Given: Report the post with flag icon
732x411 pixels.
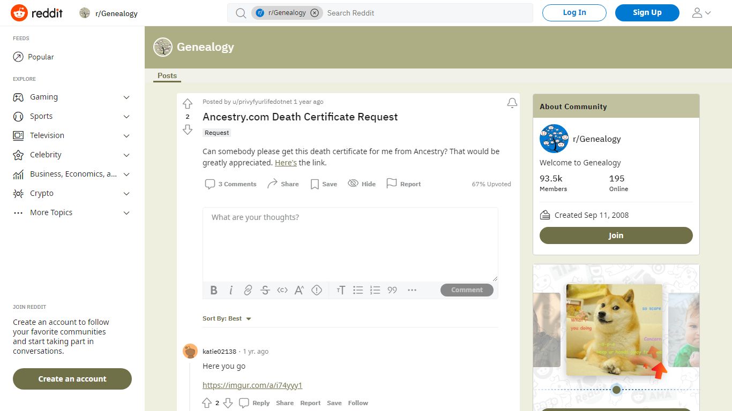Looking at the screenshot, I should click(x=404, y=184).
